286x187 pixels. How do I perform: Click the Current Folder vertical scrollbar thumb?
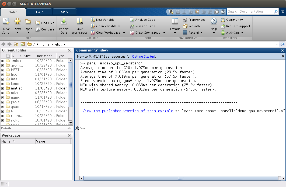(x=70, y=85)
